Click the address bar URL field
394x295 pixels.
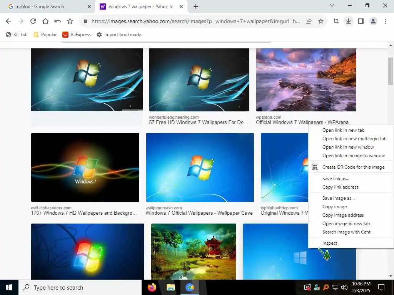tap(195, 22)
